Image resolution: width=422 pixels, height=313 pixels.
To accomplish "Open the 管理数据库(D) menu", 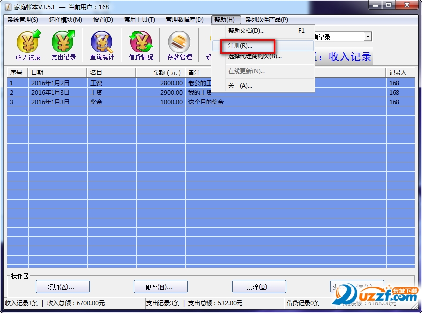I will (x=185, y=19).
